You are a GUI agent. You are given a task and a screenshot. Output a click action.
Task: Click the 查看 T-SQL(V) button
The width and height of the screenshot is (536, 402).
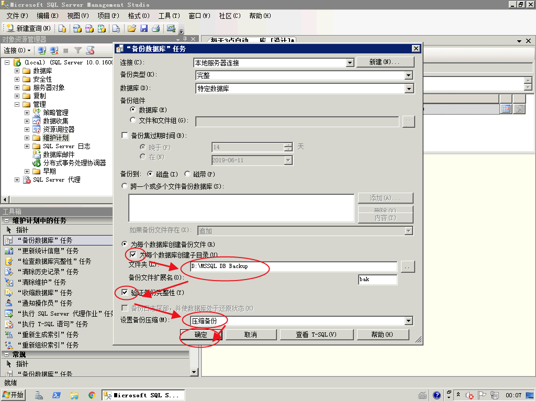[x=316, y=334]
